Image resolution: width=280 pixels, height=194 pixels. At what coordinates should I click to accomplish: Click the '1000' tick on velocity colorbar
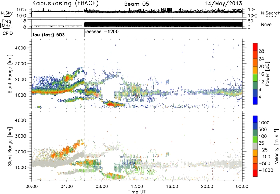click(264, 123)
